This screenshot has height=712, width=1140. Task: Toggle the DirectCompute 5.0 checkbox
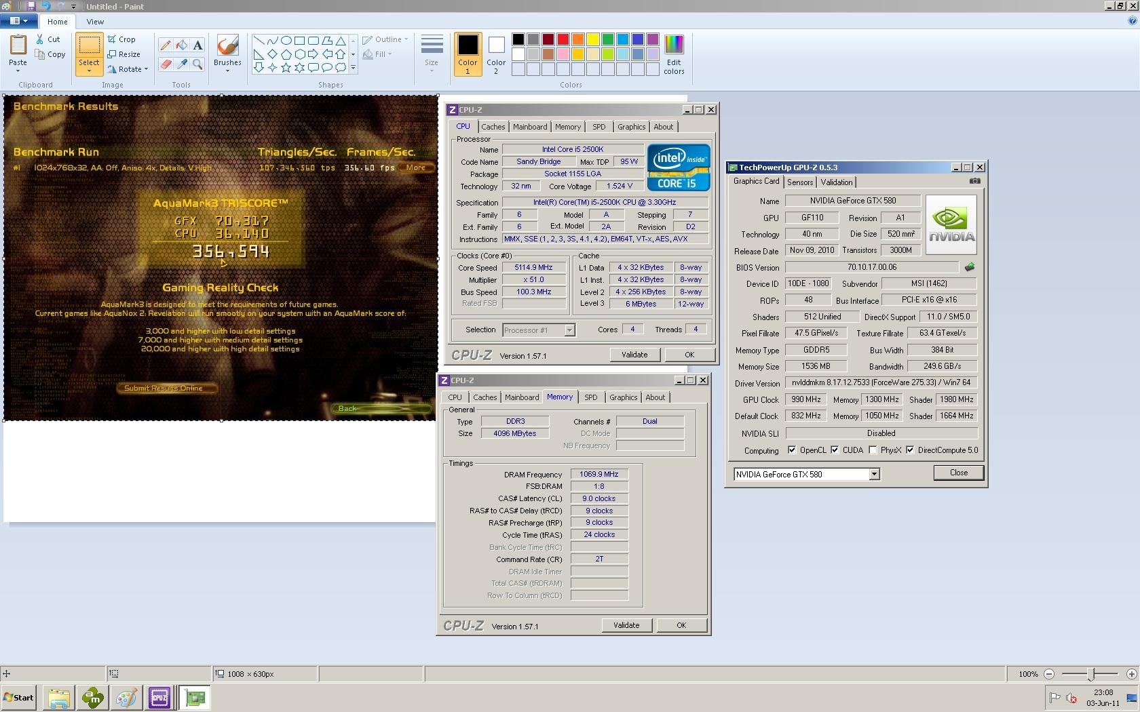[910, 450]
